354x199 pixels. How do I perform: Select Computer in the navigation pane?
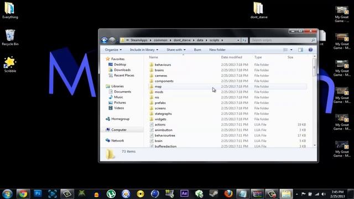click(116, 130)
